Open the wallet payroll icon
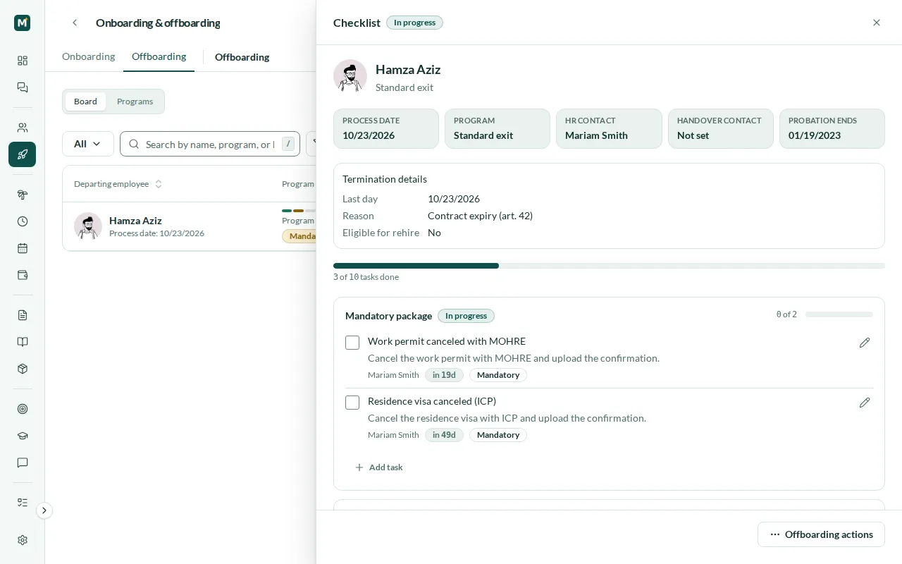The image size is (902, 564). click(x=23, y=275)
